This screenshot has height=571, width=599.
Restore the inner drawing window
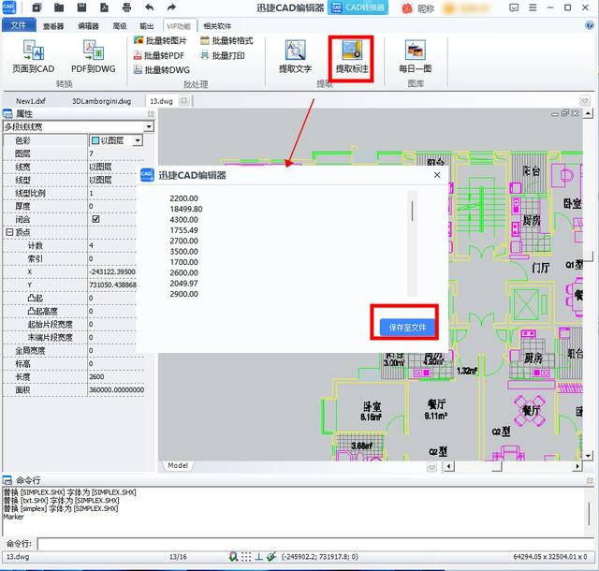point(565,113)
